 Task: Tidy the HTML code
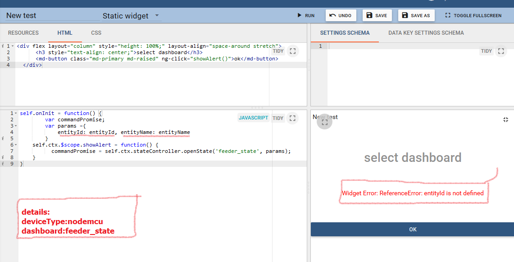point(278,51)
